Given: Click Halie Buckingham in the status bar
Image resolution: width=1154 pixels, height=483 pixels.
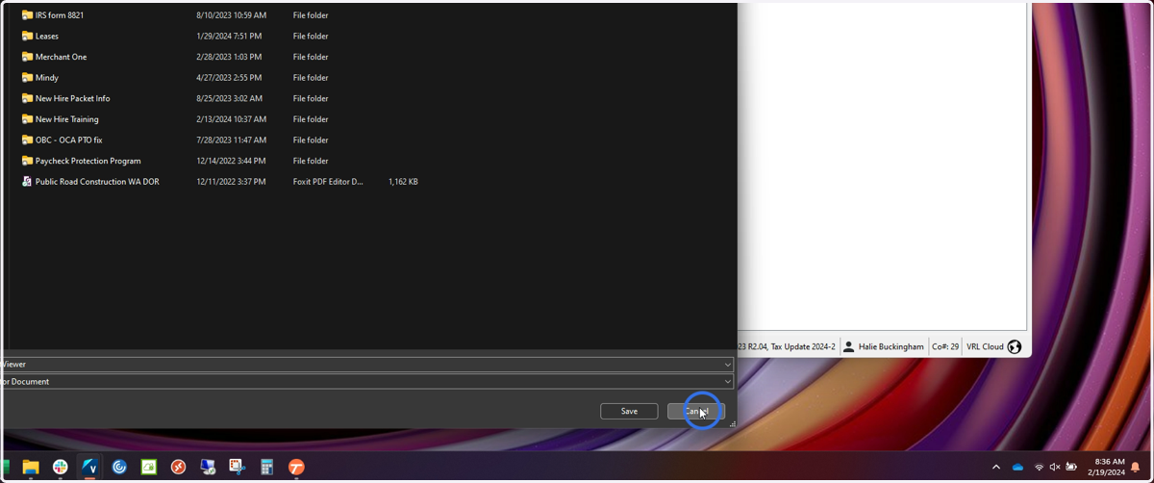Looking at the screenshot, I should (x=891, y=346).
